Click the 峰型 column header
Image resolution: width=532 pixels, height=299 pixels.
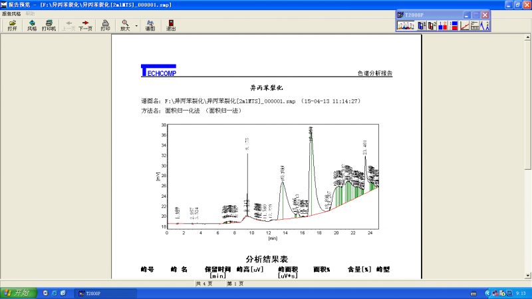coord(383,270)
